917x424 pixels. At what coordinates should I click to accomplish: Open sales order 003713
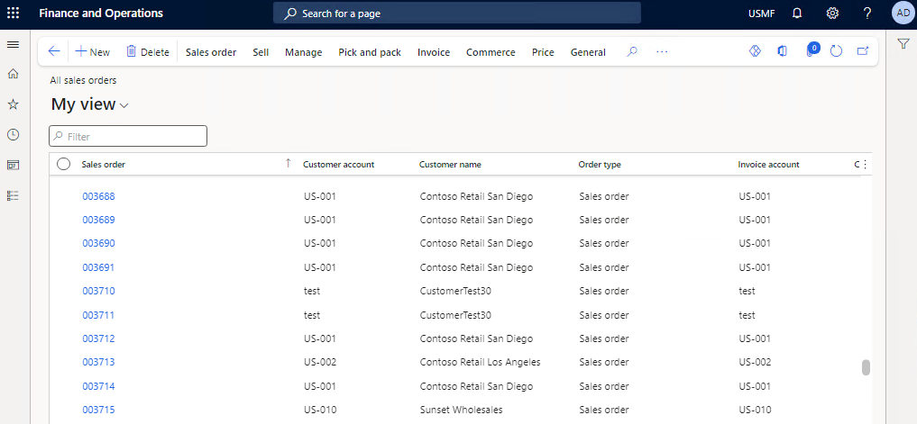pyautogui.click(x=98, y=362)
